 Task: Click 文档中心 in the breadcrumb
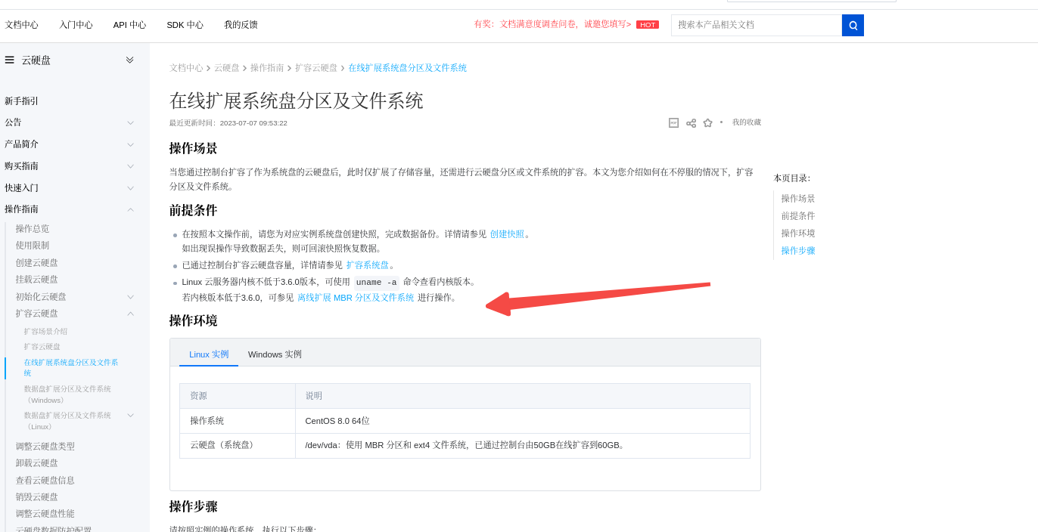click(186, 68)
